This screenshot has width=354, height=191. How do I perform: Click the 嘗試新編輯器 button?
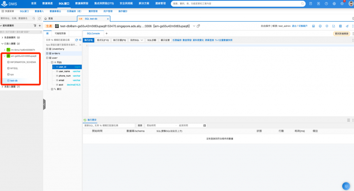point(342,33)
